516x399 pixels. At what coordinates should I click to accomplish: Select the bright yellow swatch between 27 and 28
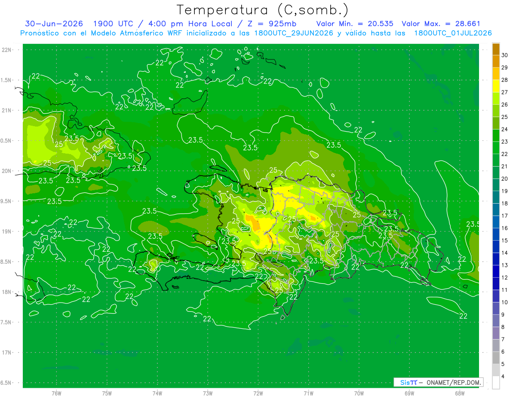pyautogui.click(x=496, y=86)
